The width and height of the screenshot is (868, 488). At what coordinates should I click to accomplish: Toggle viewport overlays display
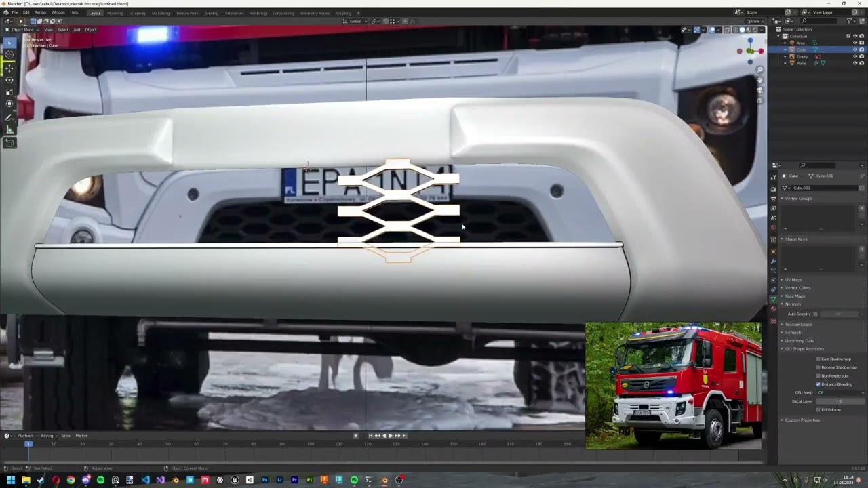[711, 30]
